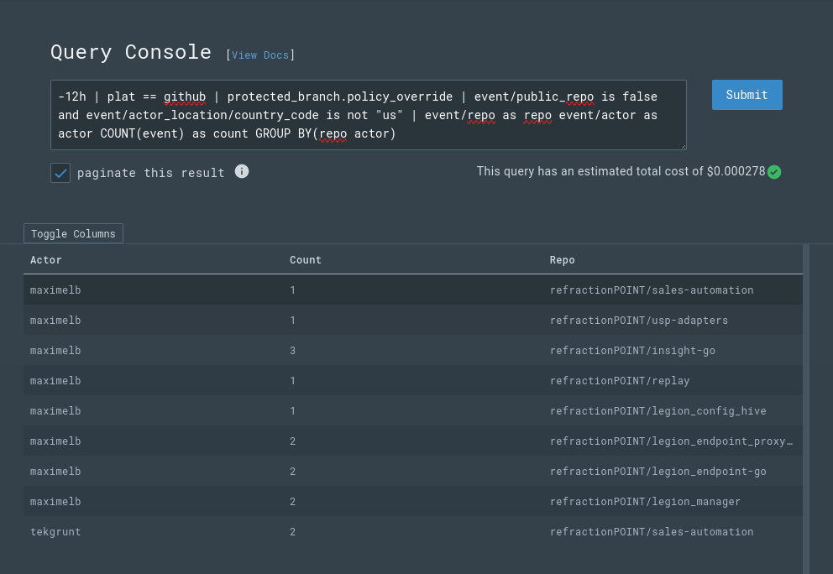Image resolution: width=833 pixels, height=574 pixels.
Task: Select the tekgrunt actor row
Action: [55, 531]
